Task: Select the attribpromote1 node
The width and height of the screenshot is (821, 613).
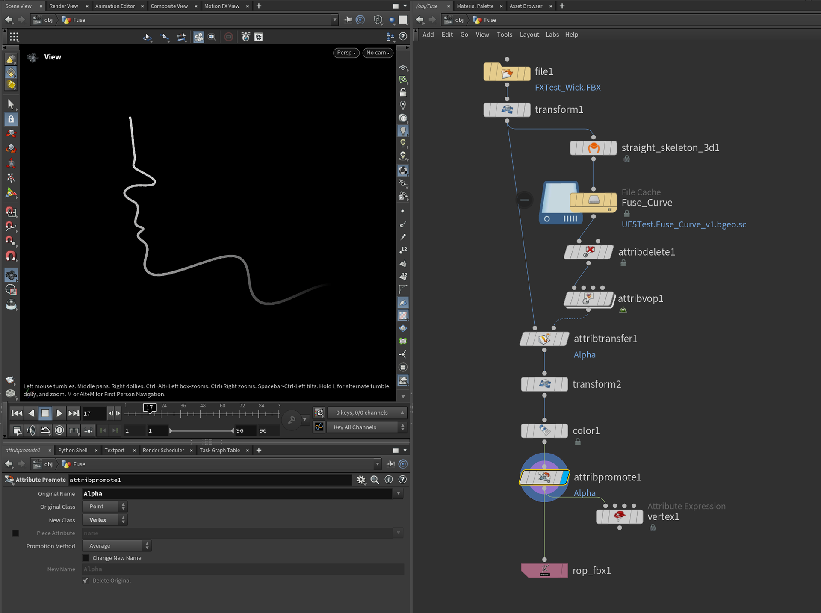Action: pos(544,477)
